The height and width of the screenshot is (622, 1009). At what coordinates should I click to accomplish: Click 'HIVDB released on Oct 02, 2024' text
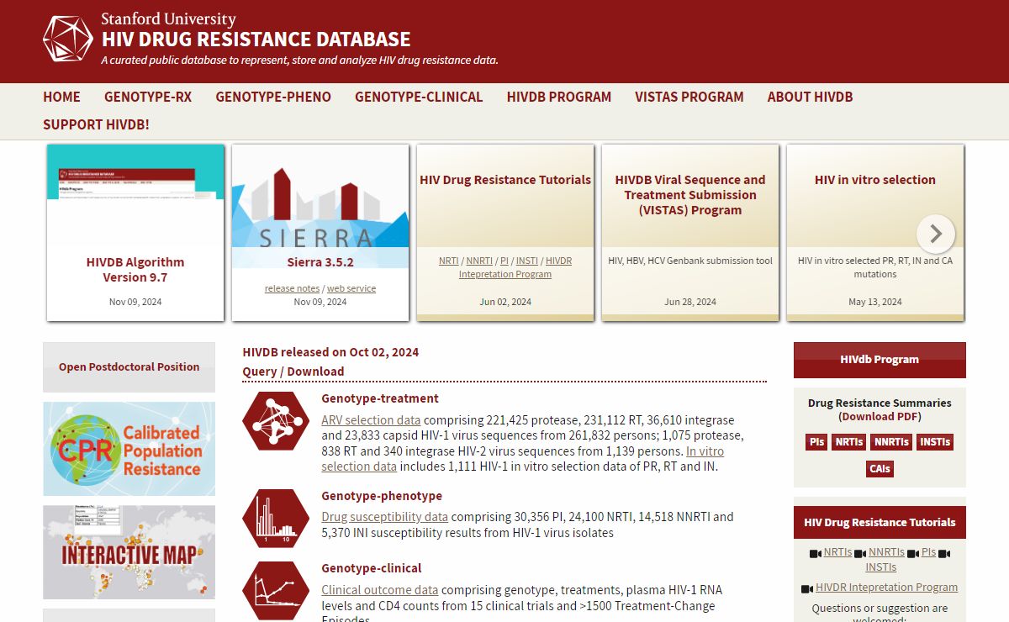(330, 352)
